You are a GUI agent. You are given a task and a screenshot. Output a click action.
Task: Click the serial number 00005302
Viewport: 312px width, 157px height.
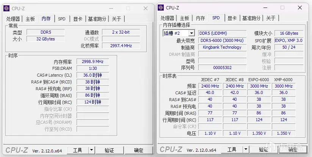pyautogui.click(x=222, y=68)
